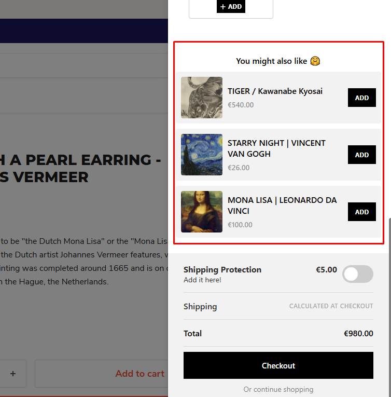Click the cart drawer scrollbar

click(390, 307)
